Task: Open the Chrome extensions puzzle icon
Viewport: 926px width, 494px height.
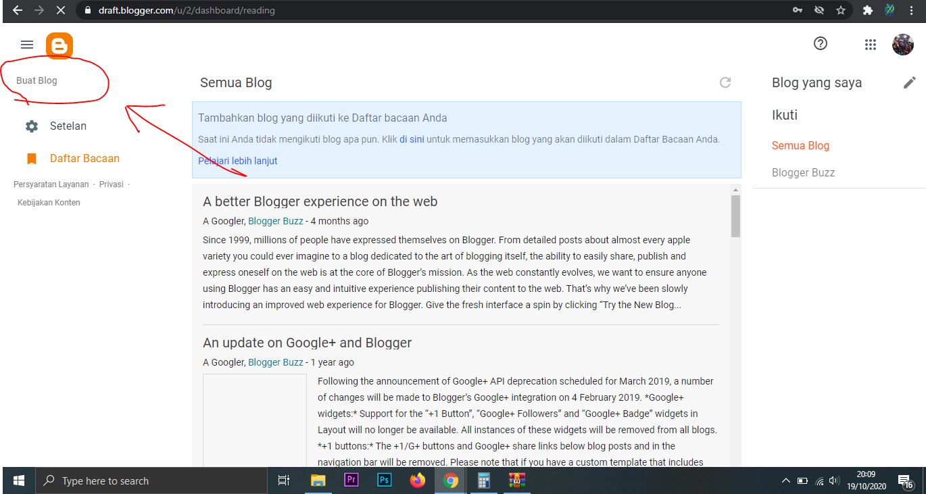Action: (x=868, y=10)
